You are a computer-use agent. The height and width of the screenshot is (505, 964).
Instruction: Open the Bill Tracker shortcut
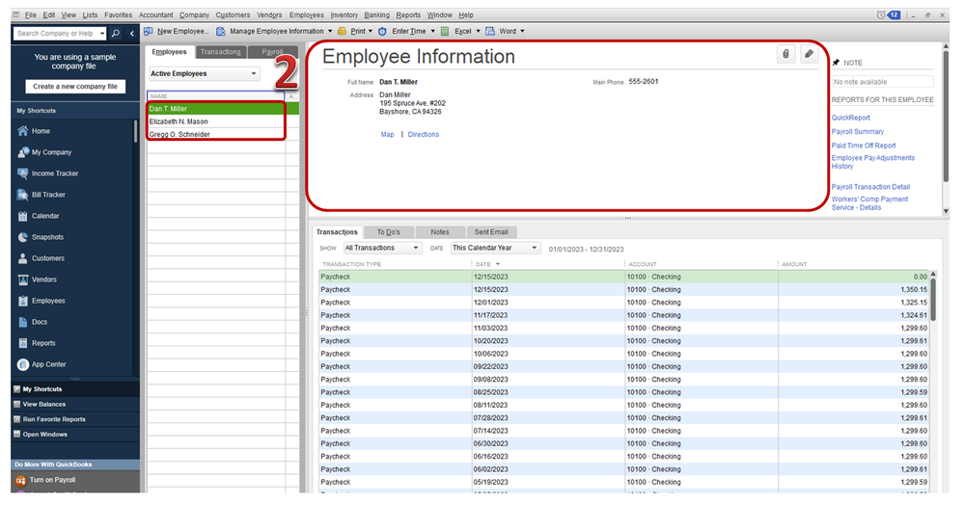[41, 195]
